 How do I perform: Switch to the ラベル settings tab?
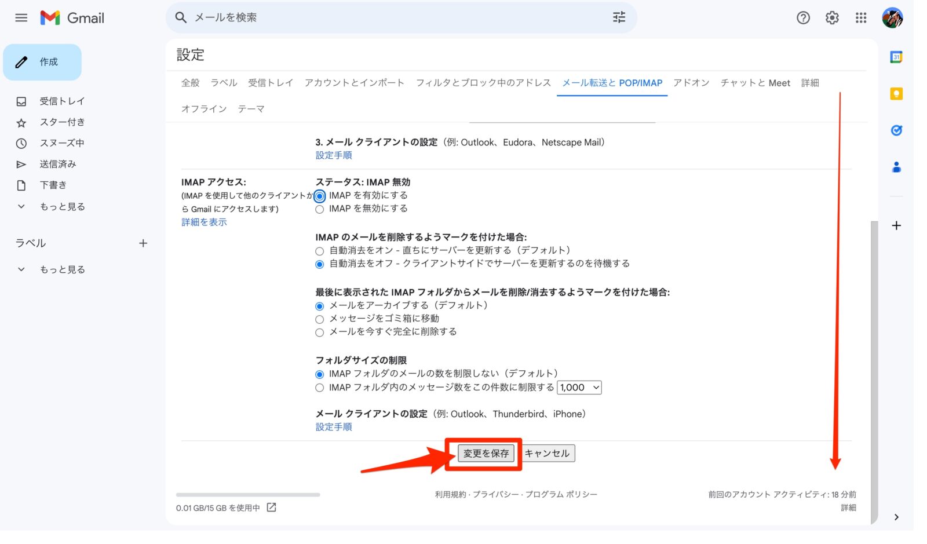[224, 83]
